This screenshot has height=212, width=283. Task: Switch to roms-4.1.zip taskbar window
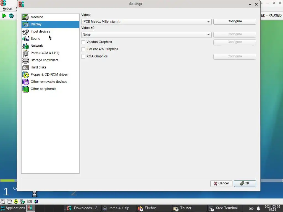click(x=119, y=208)
